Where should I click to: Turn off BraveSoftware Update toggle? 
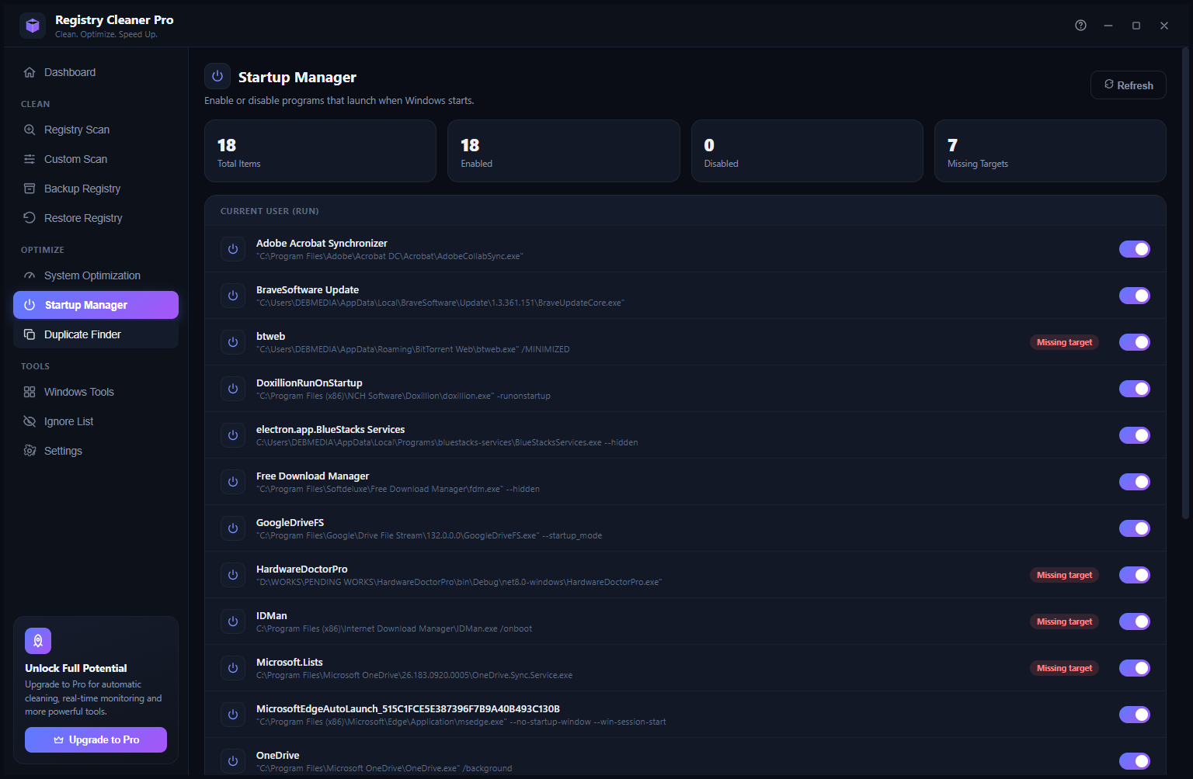tap(1135, 296)
